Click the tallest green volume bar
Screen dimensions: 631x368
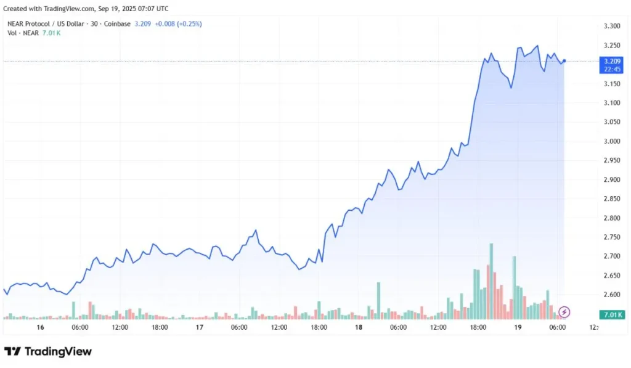tap(491, 280)
